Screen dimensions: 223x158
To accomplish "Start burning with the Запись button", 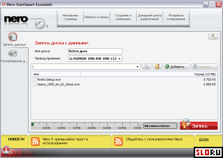I will tap(199, 126).
